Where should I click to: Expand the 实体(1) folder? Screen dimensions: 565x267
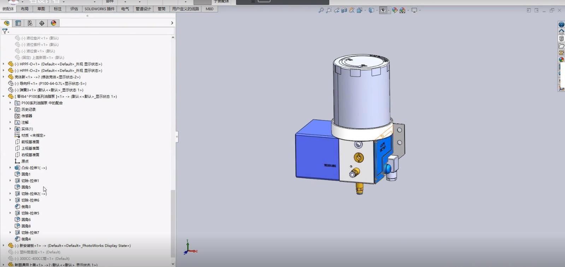(x=10, y=129)
